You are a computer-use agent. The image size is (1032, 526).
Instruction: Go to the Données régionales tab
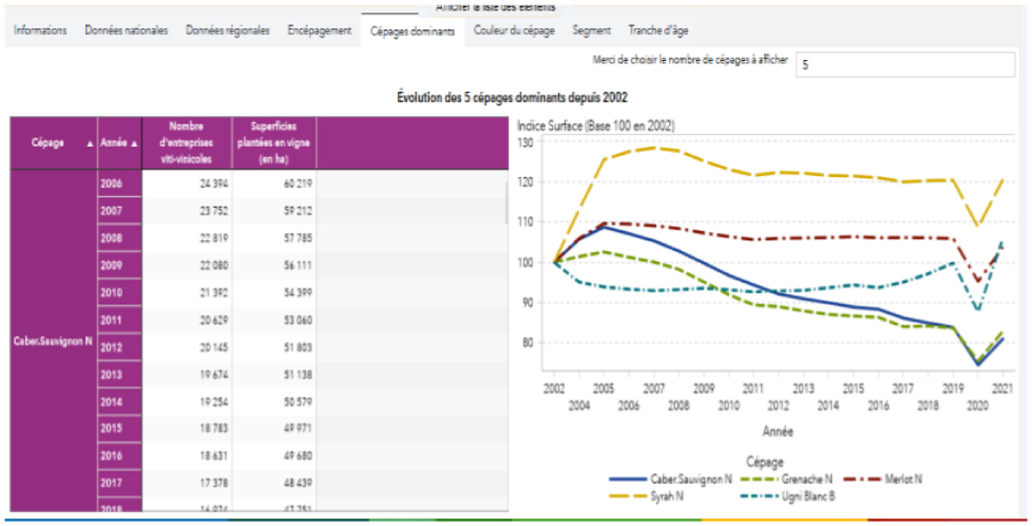[x=228, y=30]
